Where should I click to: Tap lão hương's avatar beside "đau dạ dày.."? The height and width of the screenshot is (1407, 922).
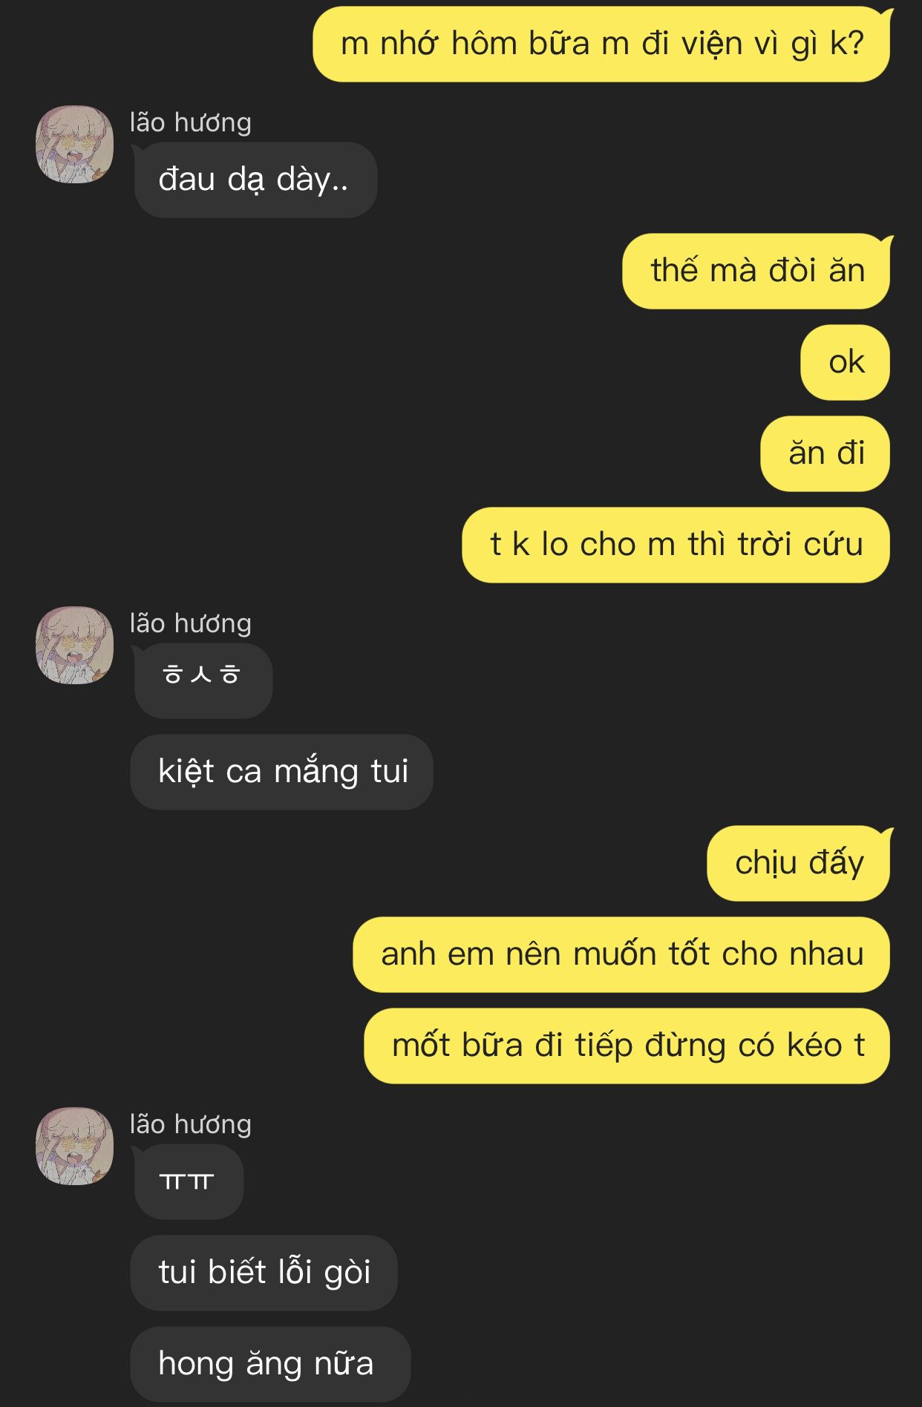[74, 144]
